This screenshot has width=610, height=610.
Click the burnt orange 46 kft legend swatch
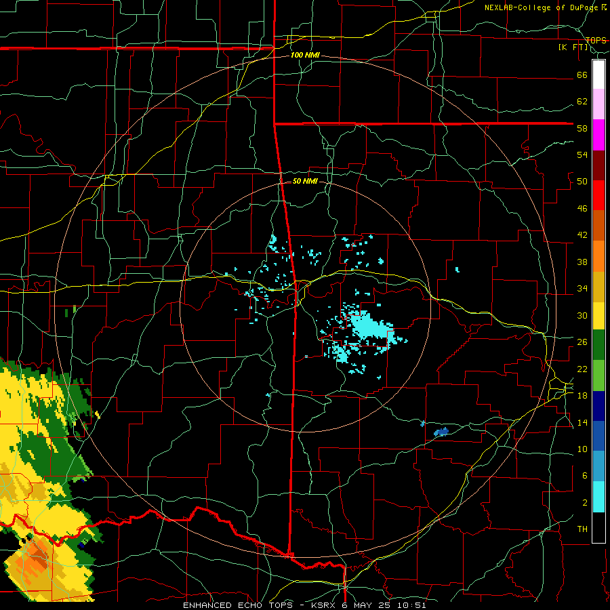coord(598,225)
